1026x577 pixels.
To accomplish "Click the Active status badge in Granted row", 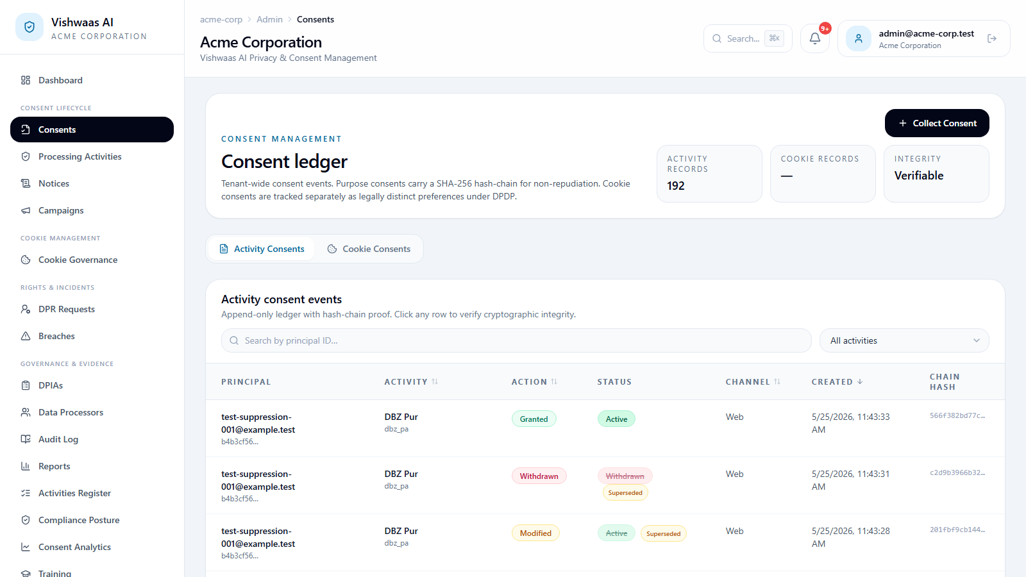I will 617,419.
